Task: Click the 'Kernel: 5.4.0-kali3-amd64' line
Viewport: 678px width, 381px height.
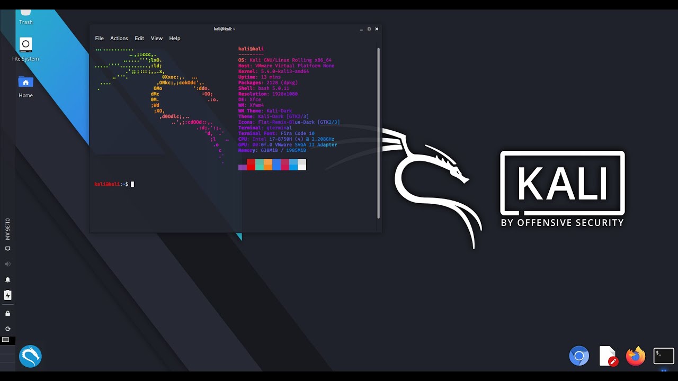Action: tap(273, 71)
